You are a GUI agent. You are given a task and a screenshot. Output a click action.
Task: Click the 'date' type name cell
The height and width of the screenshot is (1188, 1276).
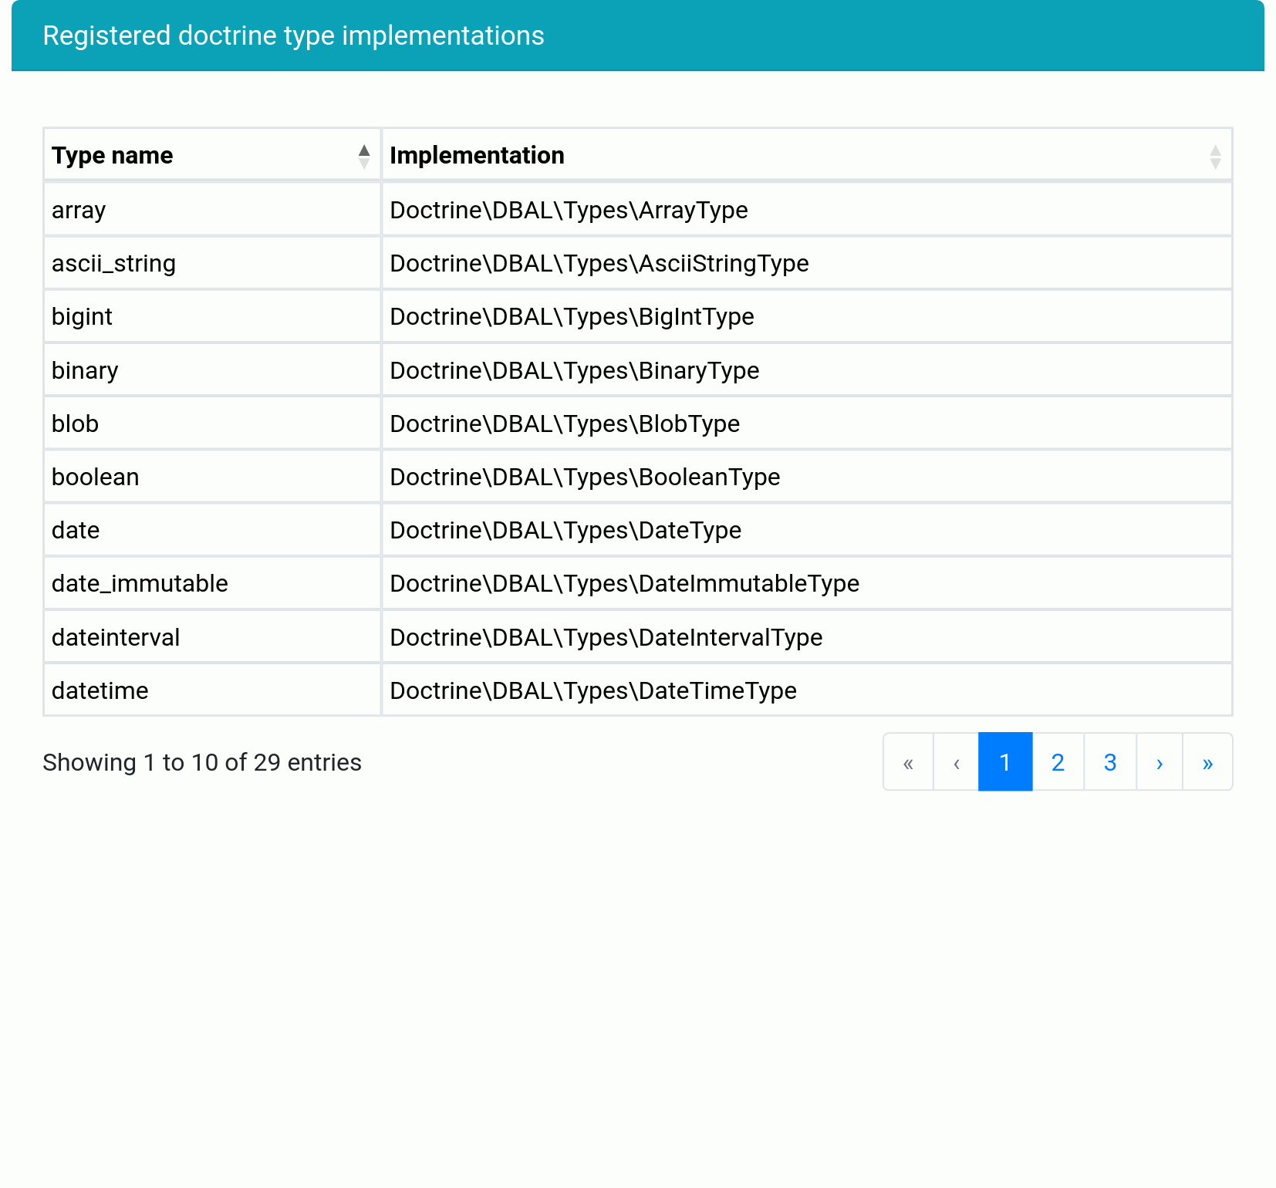click(212, 530)
